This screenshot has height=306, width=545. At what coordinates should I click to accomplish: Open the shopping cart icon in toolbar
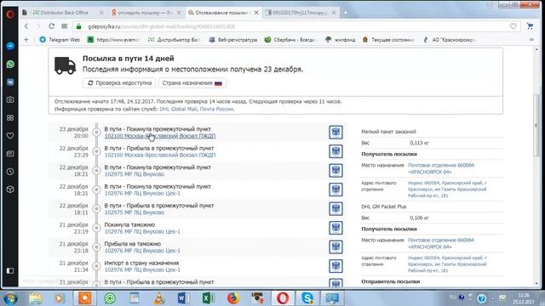tap(530, 26)
